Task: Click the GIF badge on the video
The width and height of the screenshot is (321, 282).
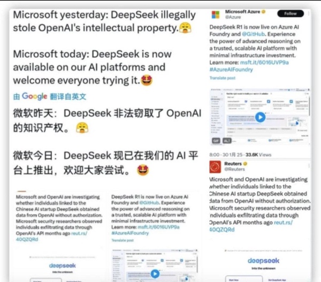Action: tap(216, 141)
